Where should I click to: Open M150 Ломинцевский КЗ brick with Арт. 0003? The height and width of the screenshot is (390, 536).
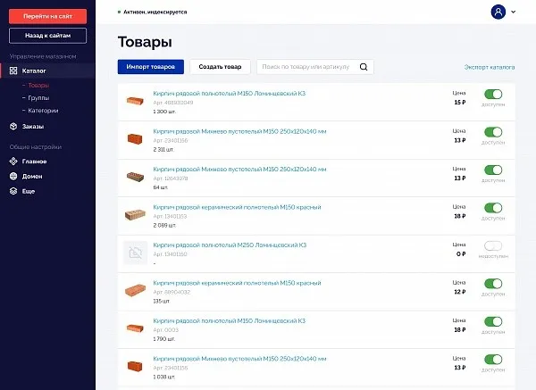230,321
